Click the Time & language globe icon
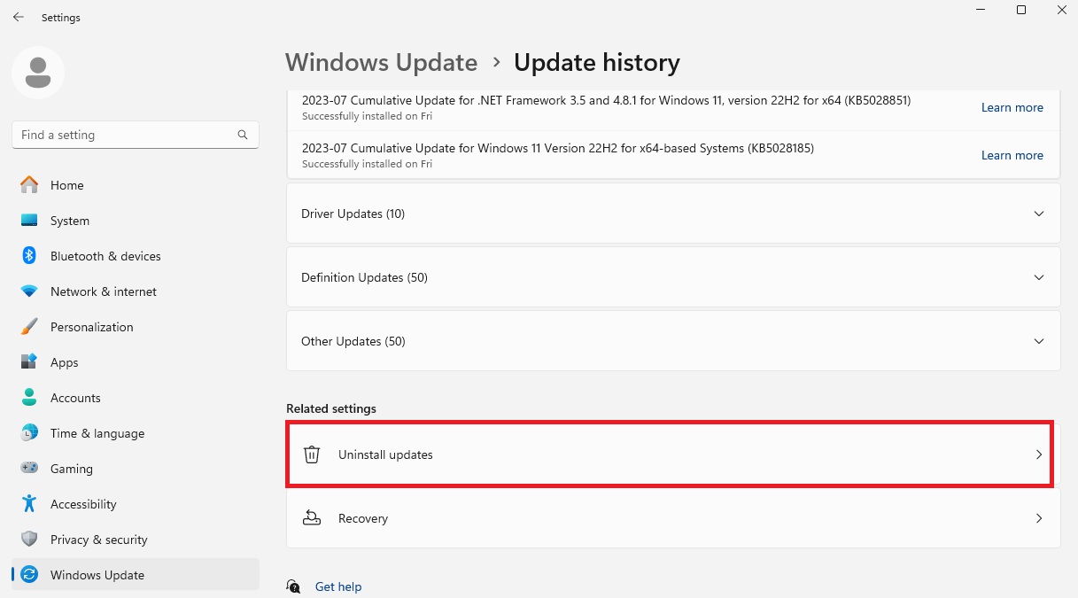 click(29, 433)
